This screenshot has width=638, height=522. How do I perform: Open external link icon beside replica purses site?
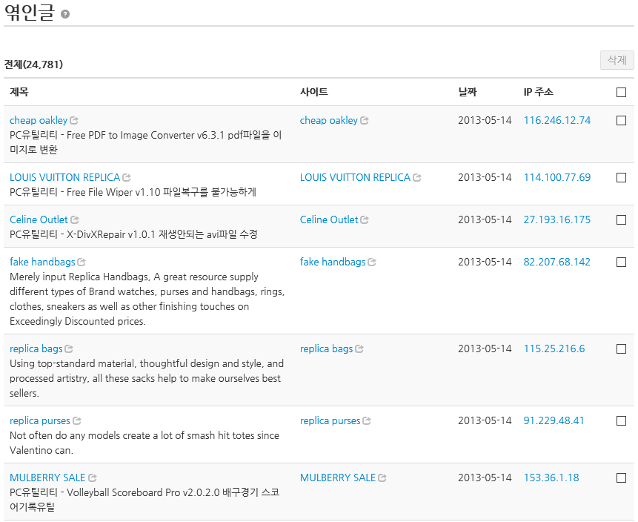367,421
